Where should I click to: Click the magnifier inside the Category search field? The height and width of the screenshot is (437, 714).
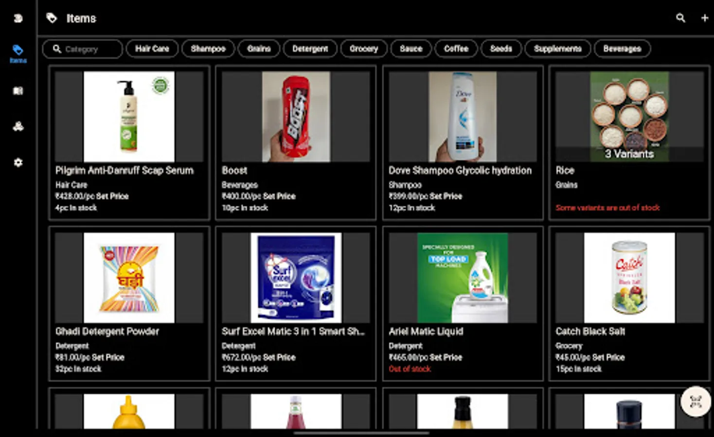(x=57, y=49)
